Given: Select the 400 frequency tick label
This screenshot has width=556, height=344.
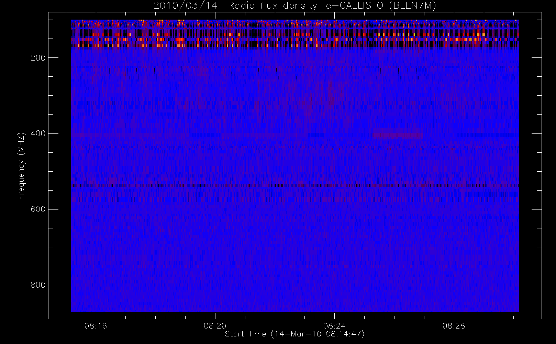Looking at the screenshot, I should click(x=38, y=133).
